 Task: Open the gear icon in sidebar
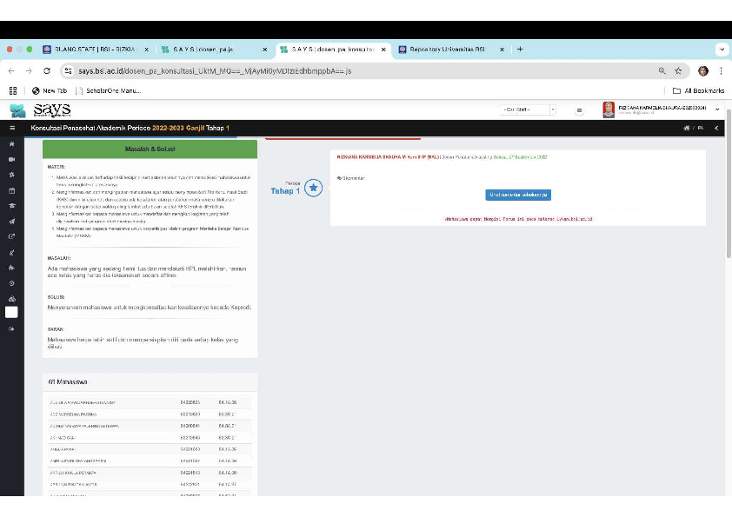[x=11, y=175]
